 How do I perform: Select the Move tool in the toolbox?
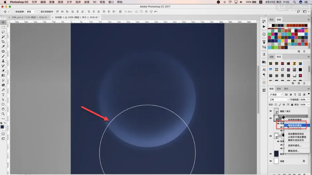coord(3,22)
